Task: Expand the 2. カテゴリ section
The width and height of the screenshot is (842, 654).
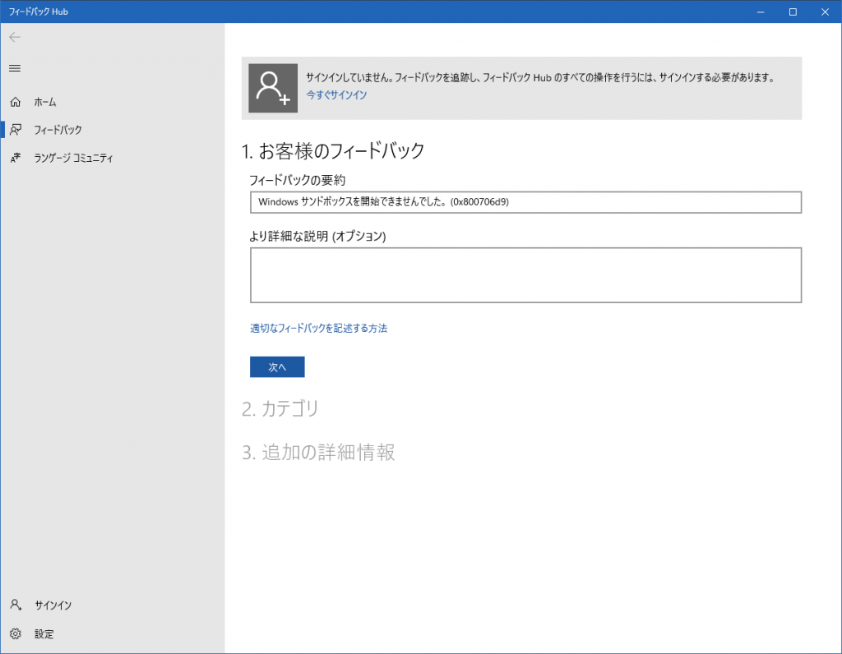Action: pyautogui.click(x=280, y=408)
